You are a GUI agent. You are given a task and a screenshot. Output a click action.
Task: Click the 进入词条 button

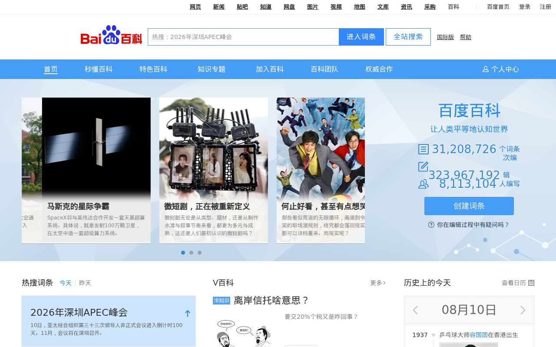coord(361,37)
